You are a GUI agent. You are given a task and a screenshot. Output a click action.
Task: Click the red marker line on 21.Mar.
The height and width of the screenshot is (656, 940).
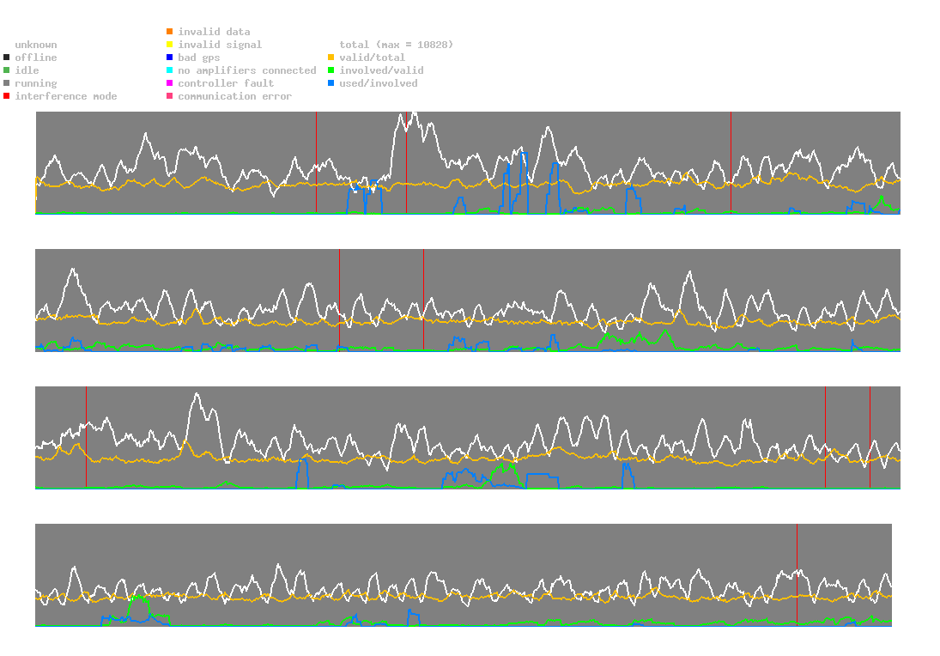pyautogui.click(x=317, y=161)
